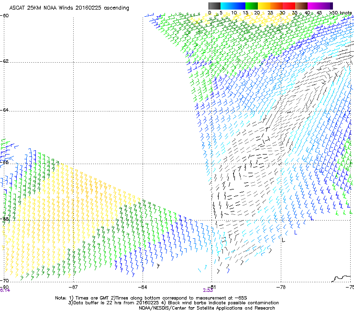The image size is (354, 311).
Task: Select the '-60' latitude axis label
Action: click(x=4, y=16)
